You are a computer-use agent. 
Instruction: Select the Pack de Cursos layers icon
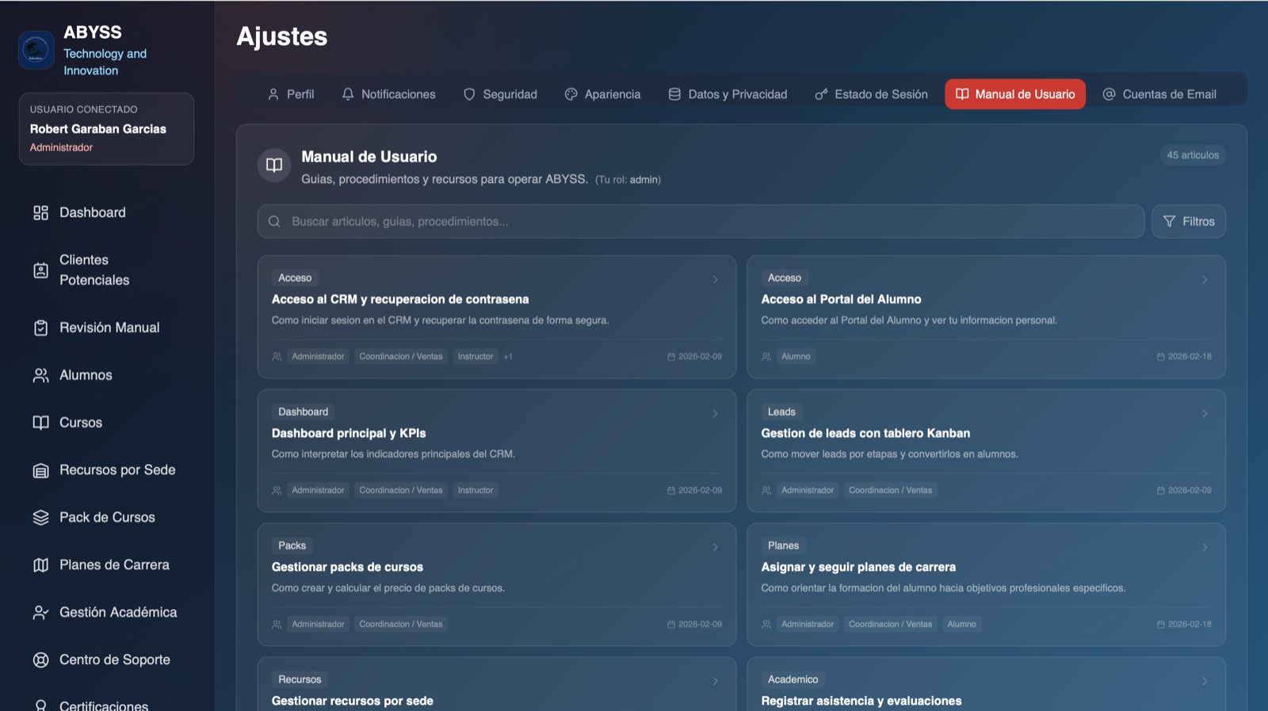[x=40, y=518]
